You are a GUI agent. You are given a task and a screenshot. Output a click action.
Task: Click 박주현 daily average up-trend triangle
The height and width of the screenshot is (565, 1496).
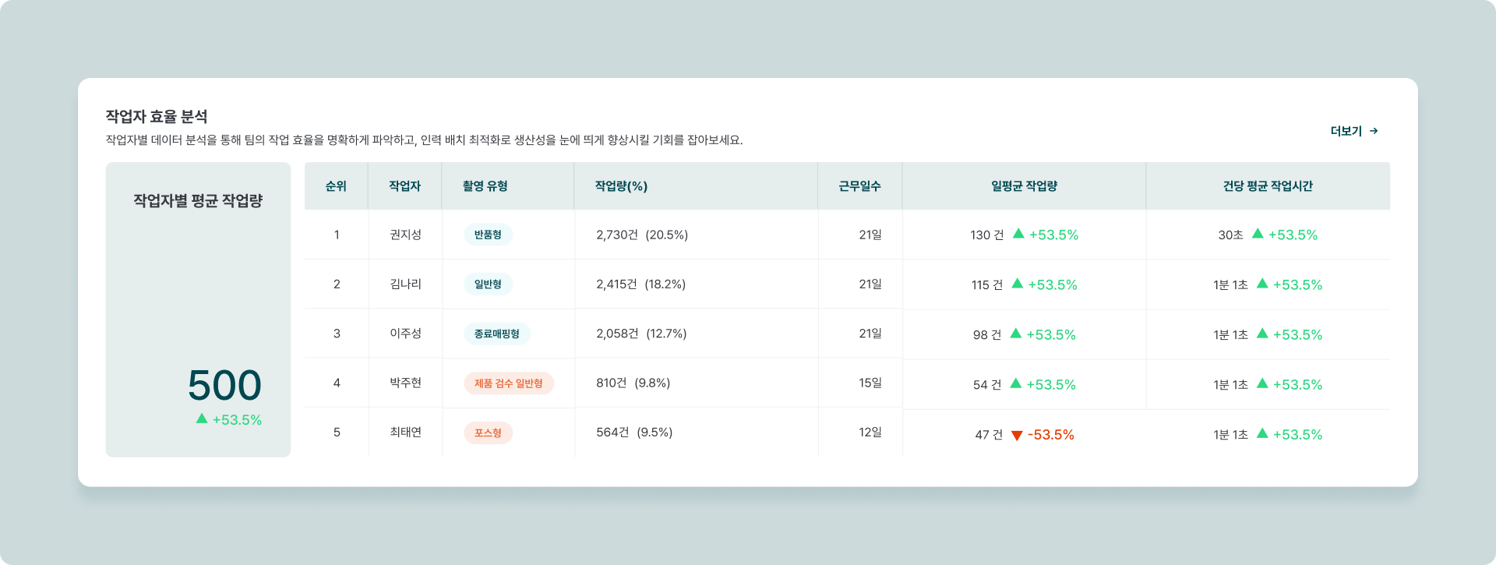[x=1015, y=383]
